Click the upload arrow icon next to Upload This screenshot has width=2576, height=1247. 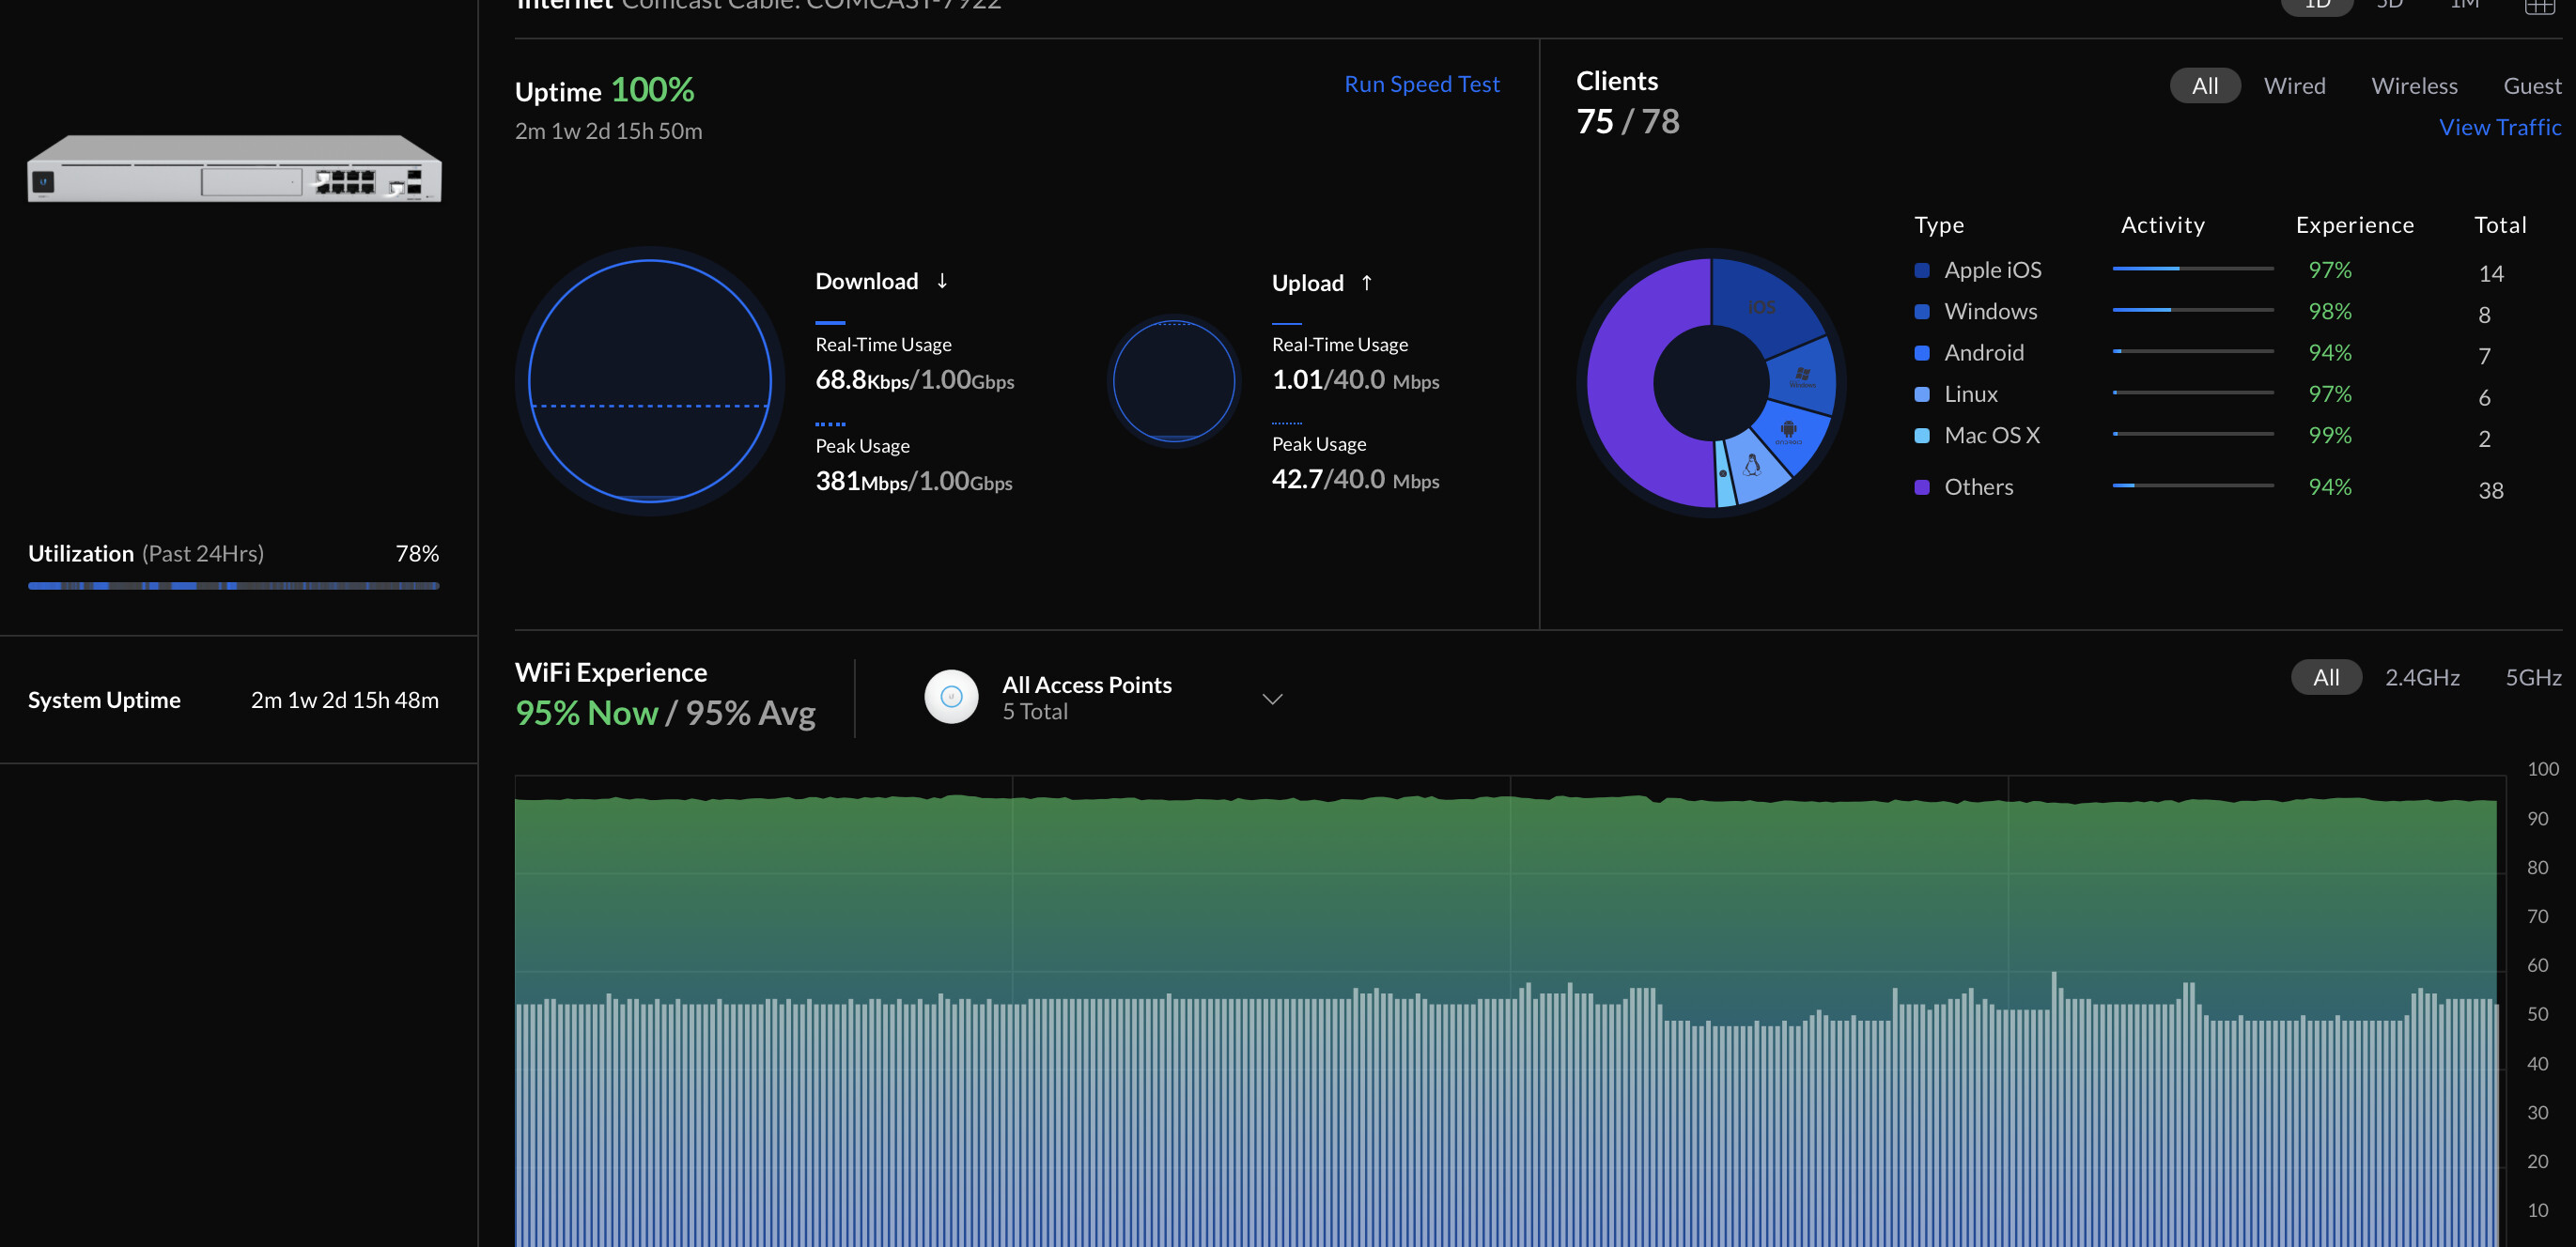click(1366, 283)
